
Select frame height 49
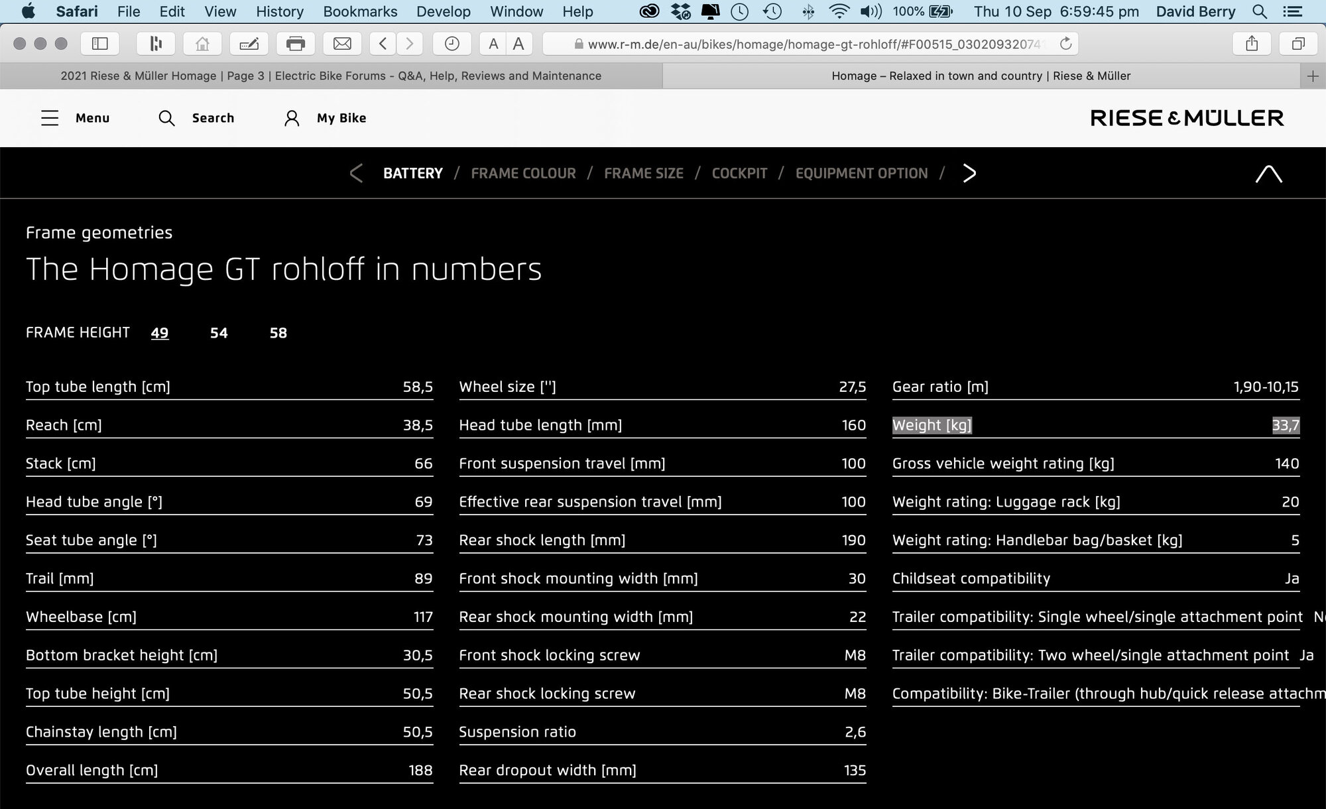(x=160, y=333)
